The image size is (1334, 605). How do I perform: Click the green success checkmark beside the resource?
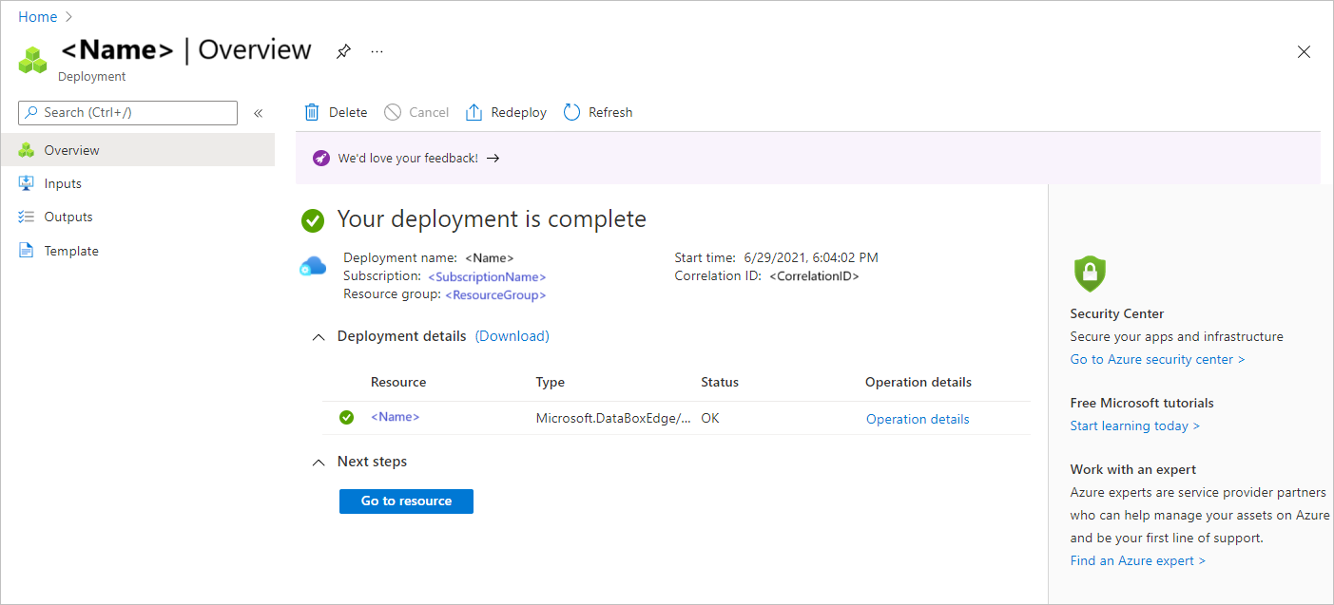pyautogui.click(x=346, y=416)
